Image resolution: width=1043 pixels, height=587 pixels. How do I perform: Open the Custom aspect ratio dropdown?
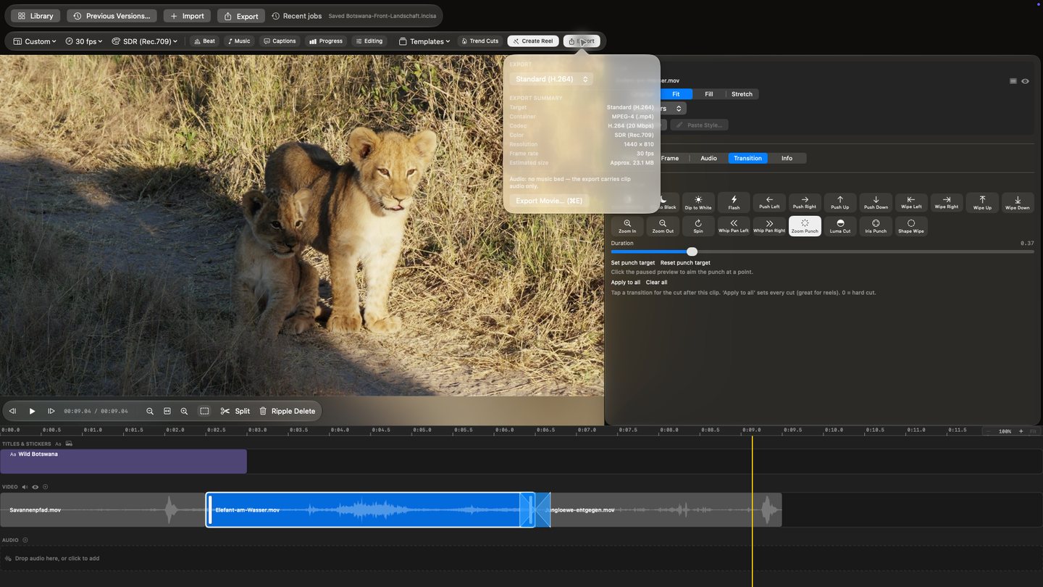pyautogui.click(x=35, y=41)
